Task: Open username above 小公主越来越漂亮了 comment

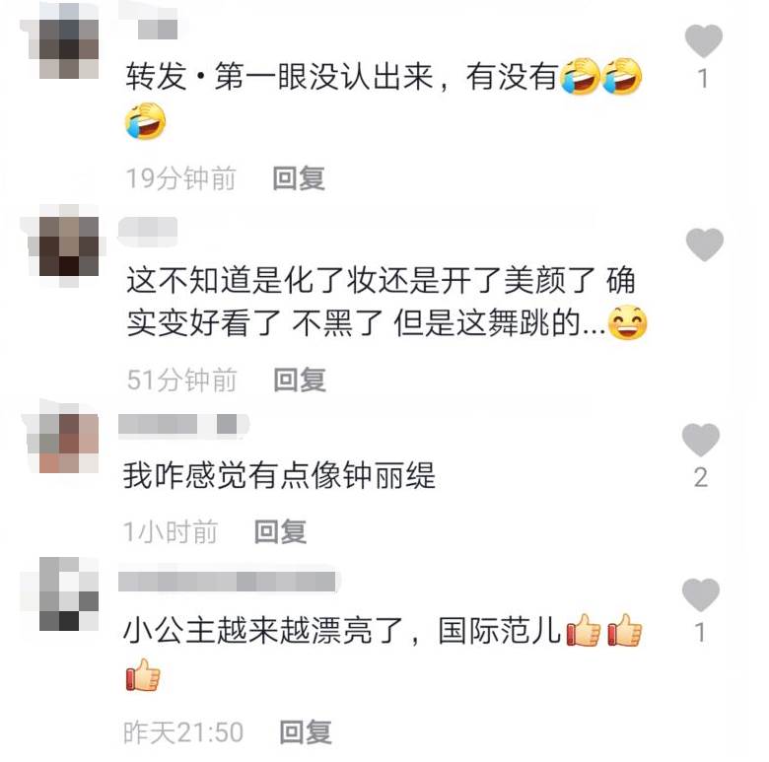Action: [229, 582]
